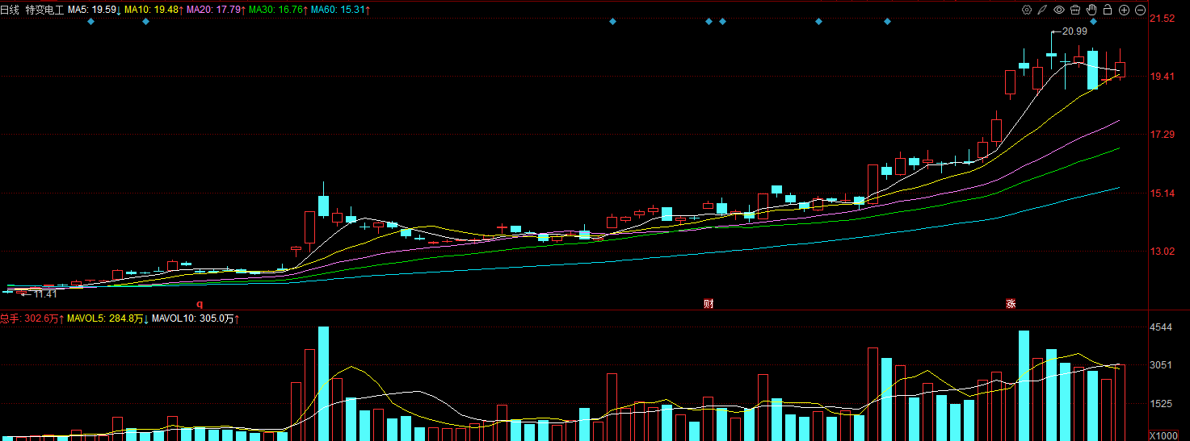Click the 特变电工 stock name
Screen dimensions: 1190x441
tap(44, 10)
